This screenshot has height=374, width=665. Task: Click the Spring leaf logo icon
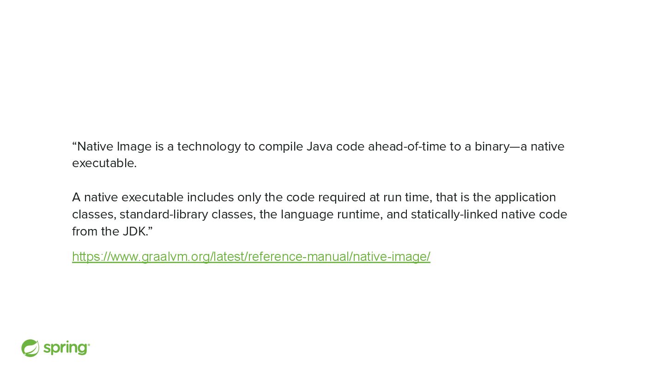pos(30,348)
